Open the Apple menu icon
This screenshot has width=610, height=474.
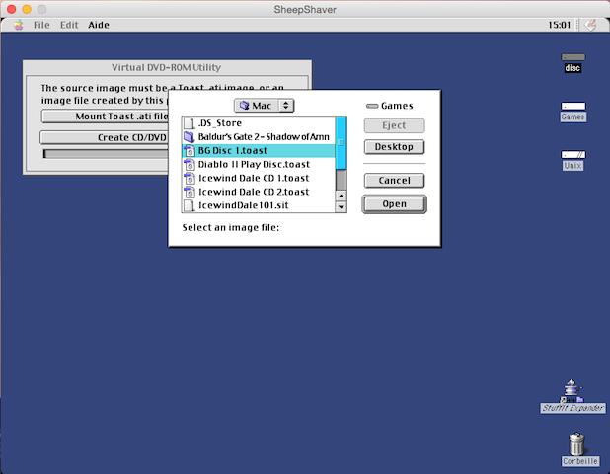(x=18, y=25)
